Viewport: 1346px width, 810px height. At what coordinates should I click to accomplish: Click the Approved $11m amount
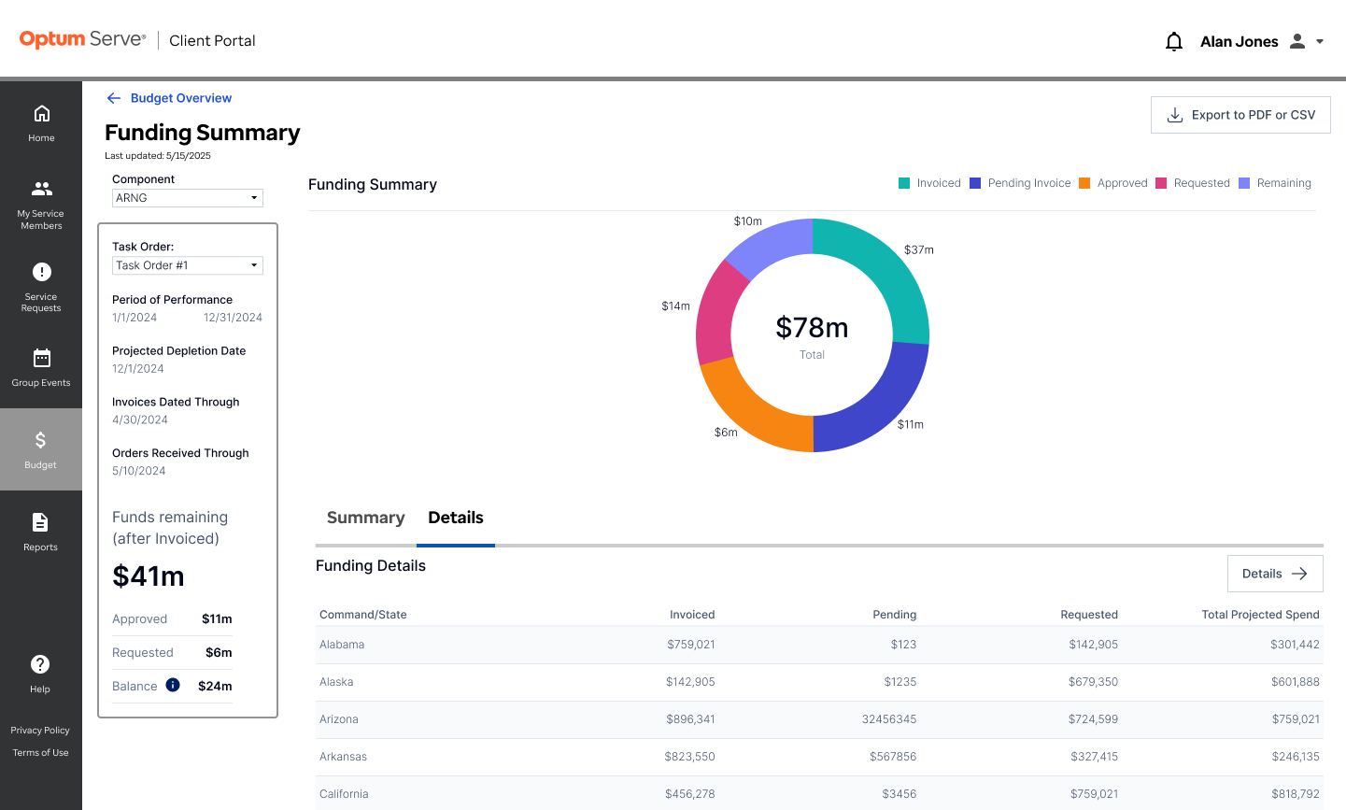[217, 618]
